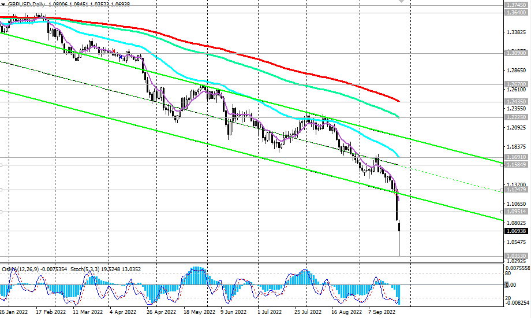Screen dimensions: 531x318
Task: Select the 1.30900 horizontal level label
Action: pos(515,53)
